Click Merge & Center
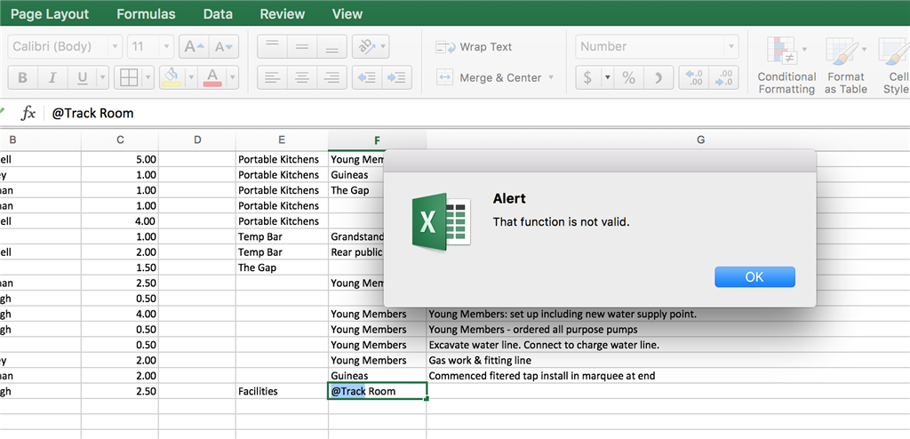This screenshot has height=439, width=910. [x=490, y=78]
